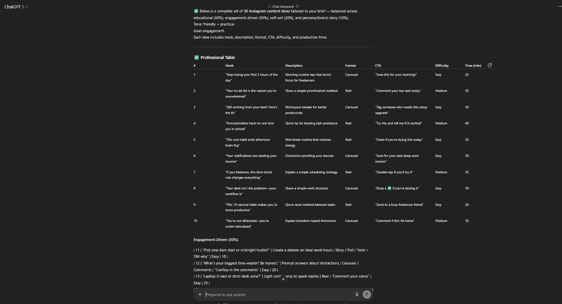This screenshot has width=562, height=304.
Task: Focus the "Pregunta lo que quieras" input field
Action: pos(278,295)
